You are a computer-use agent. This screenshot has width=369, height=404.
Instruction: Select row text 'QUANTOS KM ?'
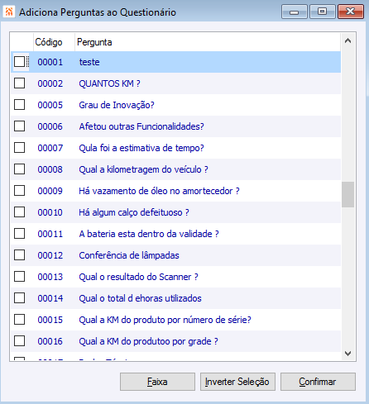point(109,83)
